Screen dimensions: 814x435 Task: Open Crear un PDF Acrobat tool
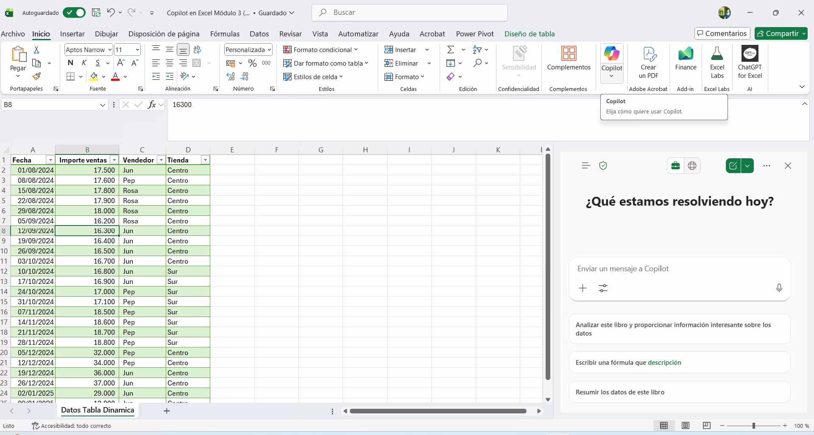point(649,63)
